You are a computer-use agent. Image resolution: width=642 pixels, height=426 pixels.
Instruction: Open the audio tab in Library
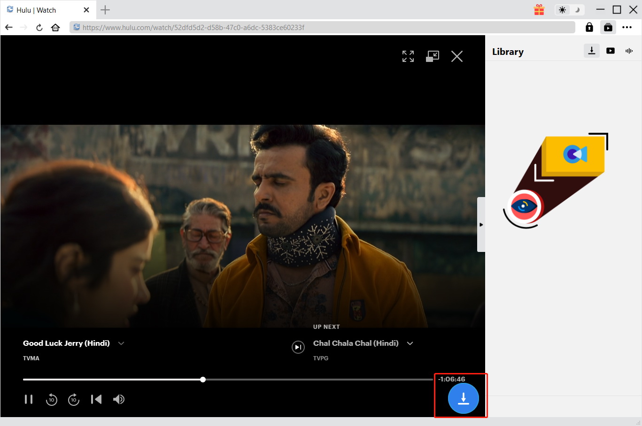629,51
